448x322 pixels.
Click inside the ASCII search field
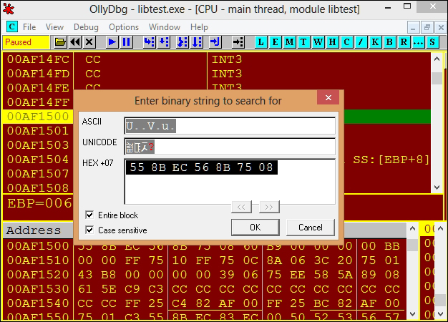[x=230, y=126]
